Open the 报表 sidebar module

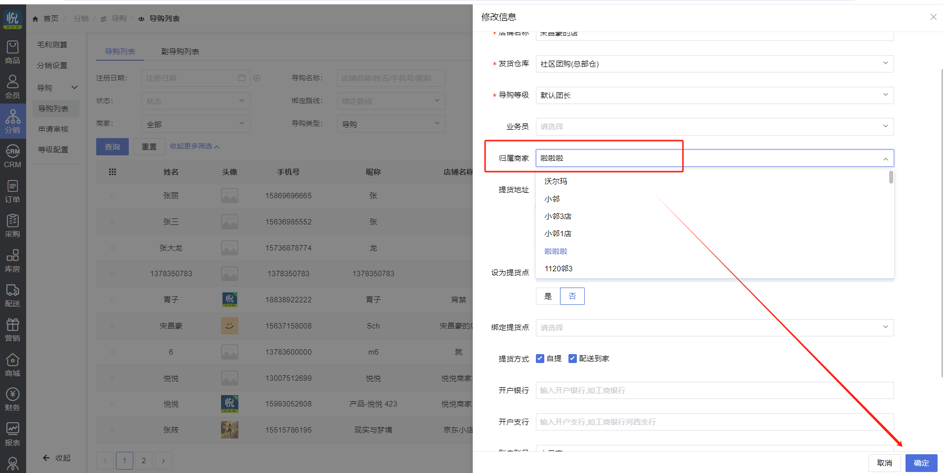tap(12, 435)
